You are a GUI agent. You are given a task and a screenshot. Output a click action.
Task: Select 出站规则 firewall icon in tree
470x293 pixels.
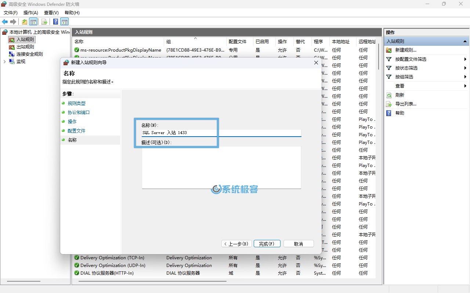12,47
